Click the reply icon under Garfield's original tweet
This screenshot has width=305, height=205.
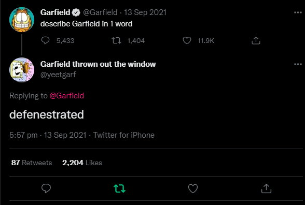click(x=45, y=40)
